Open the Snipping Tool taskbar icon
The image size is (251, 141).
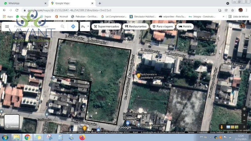coord(49,137)
